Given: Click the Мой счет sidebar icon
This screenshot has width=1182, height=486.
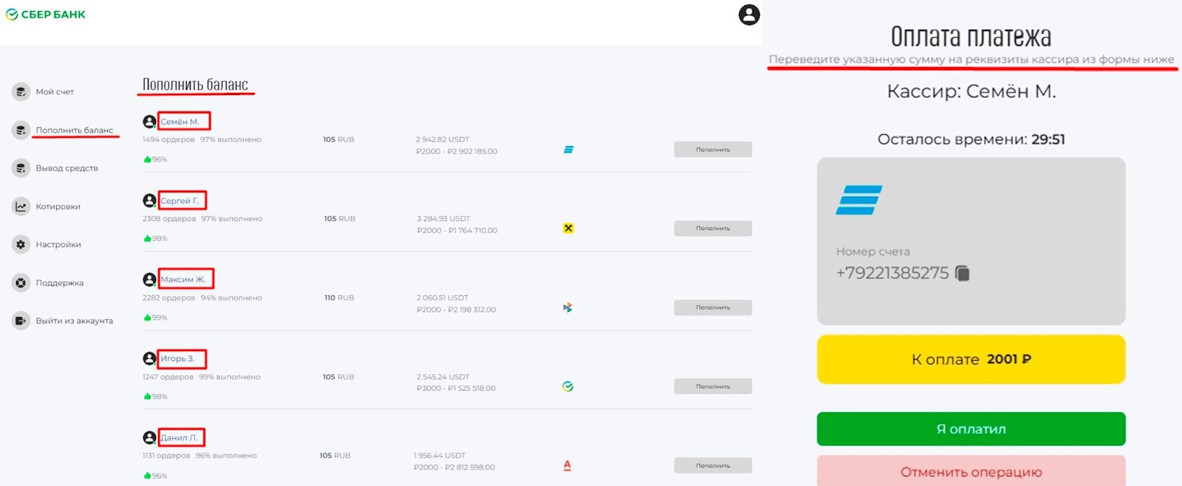Looking at the screenshot, I should pyautogui.click(x=21, y=91).
